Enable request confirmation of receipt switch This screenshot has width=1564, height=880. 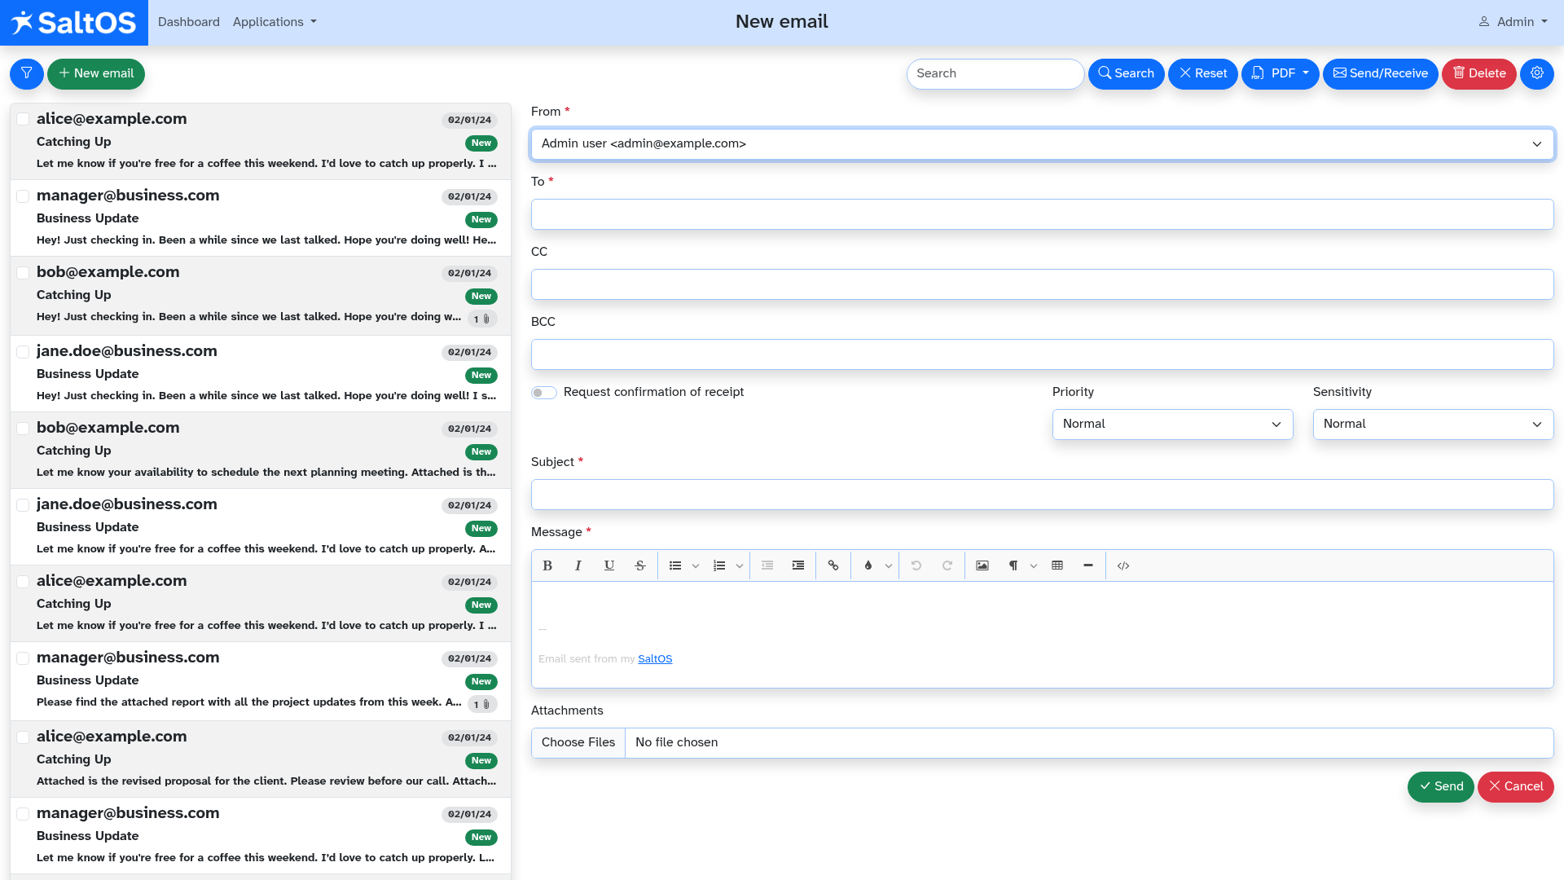pyautogui.click(x=544, y=393)
